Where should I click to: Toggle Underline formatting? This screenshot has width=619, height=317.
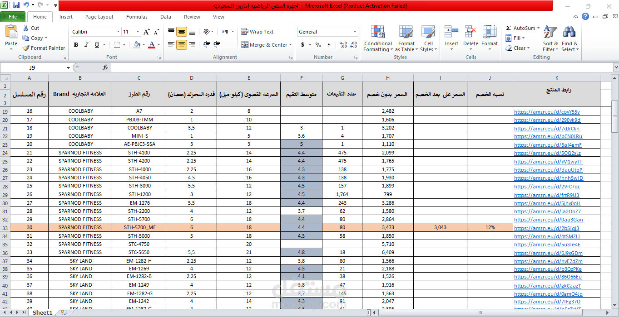[x=97, y=45]
